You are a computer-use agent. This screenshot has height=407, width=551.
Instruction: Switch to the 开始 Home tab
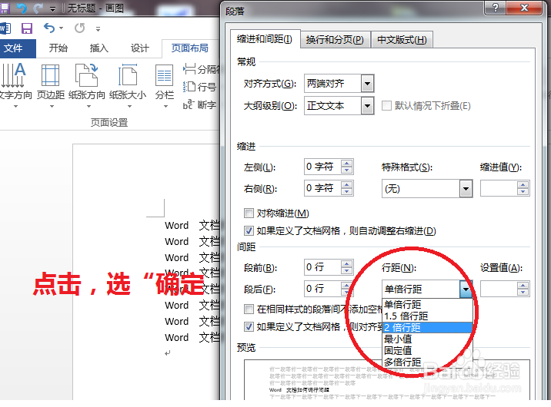coord(58,48)
